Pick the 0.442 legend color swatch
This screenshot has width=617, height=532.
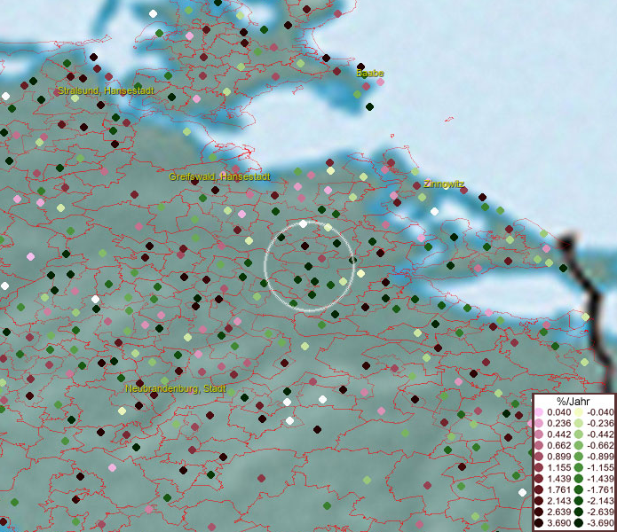539,434
